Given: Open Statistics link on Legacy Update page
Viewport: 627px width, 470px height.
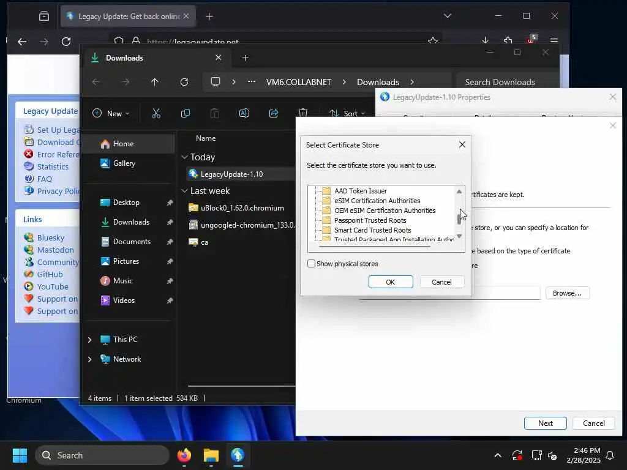Looking at the screenshot, I should point(53,166).
